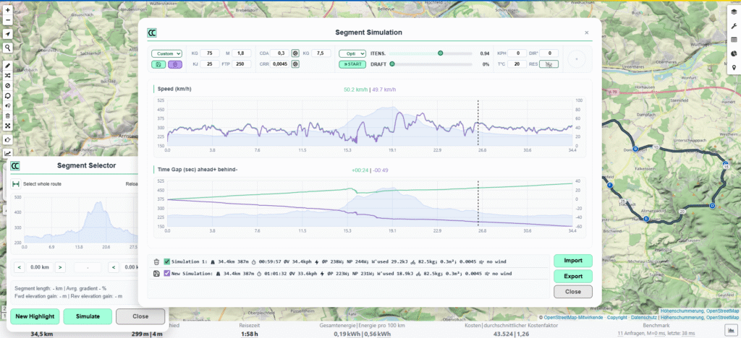This screenshot has height=338, width=741.
Task: Click the location pin icon on right toolbar
Action: coord(734,68)
